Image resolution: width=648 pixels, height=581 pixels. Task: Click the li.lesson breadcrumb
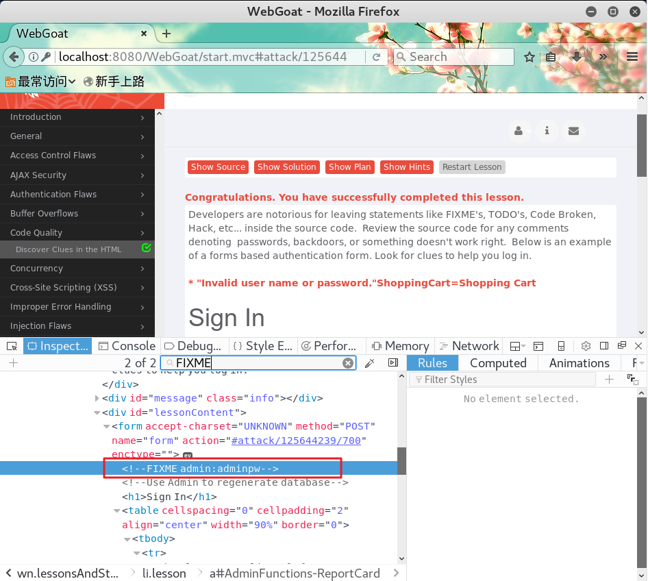pos(164,573)
